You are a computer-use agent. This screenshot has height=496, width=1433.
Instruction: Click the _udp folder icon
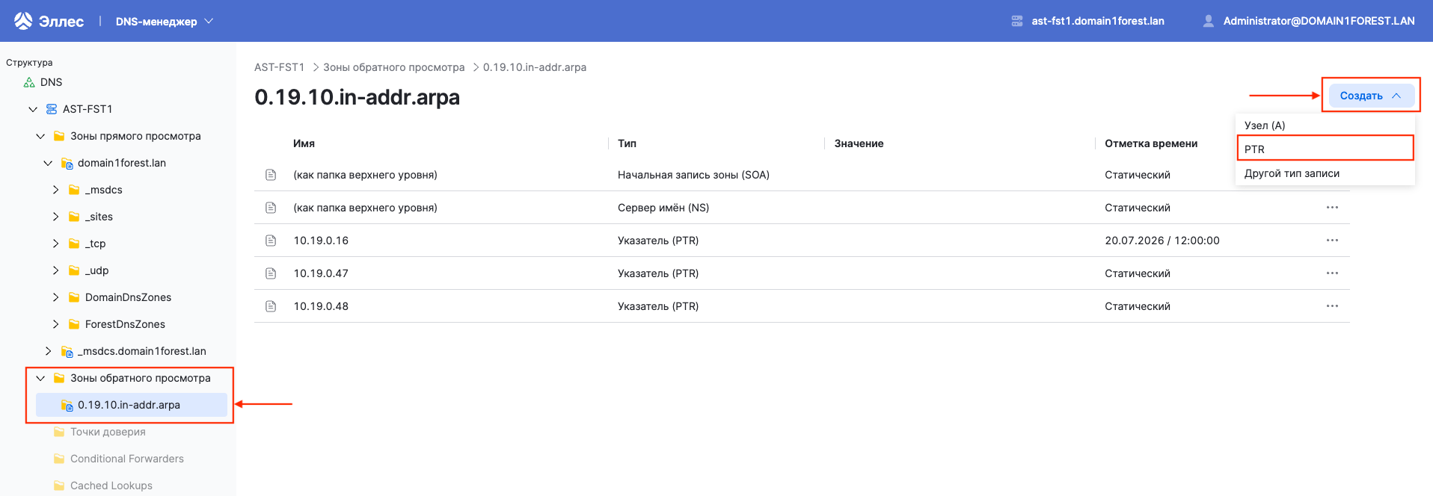[x=74, y=270]
